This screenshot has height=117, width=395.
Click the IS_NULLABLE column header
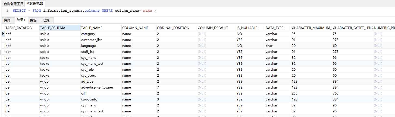point(247,28)
